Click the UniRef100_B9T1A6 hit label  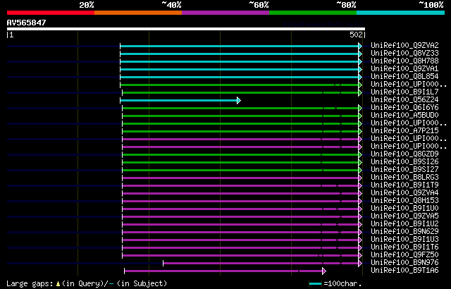coord(404,270)
